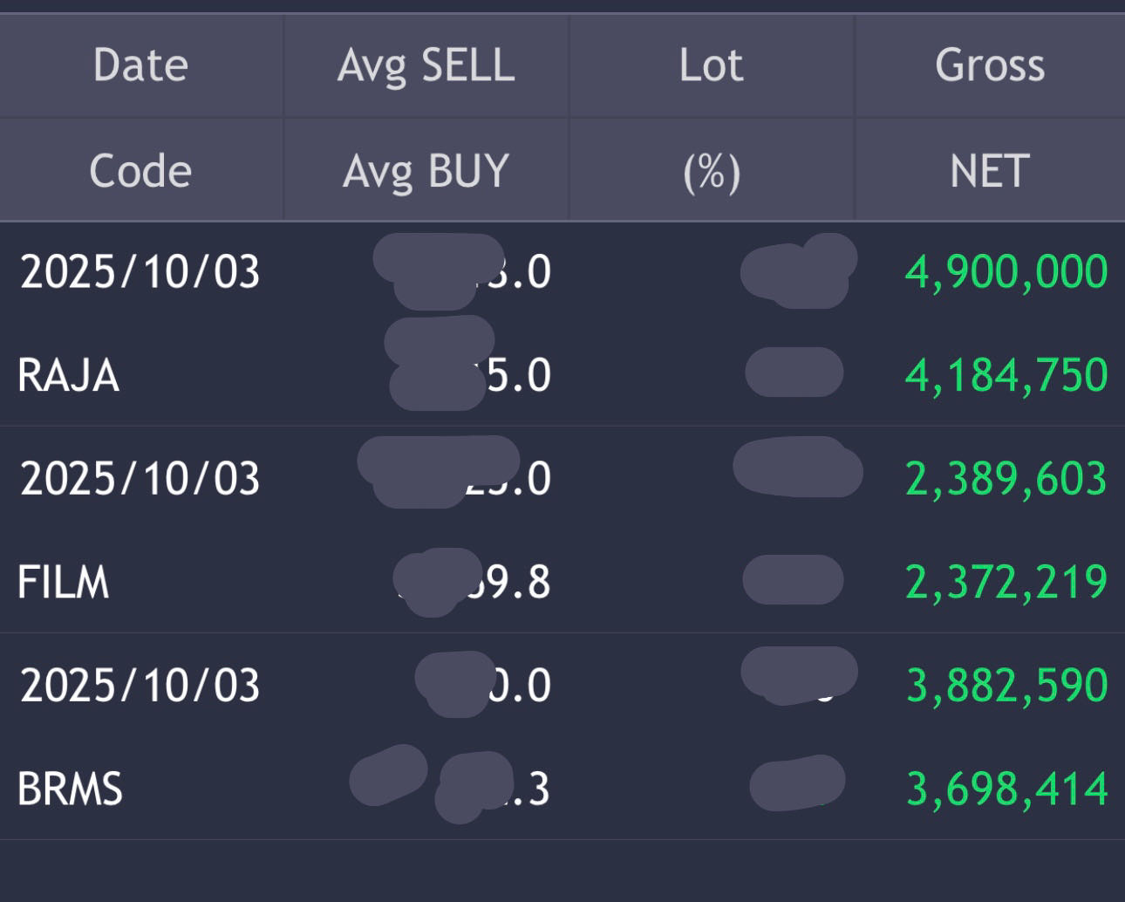The width and height of the screenshot is (1125, 902).
Task: Select the Lot column header
Action: tap(711, 65)
